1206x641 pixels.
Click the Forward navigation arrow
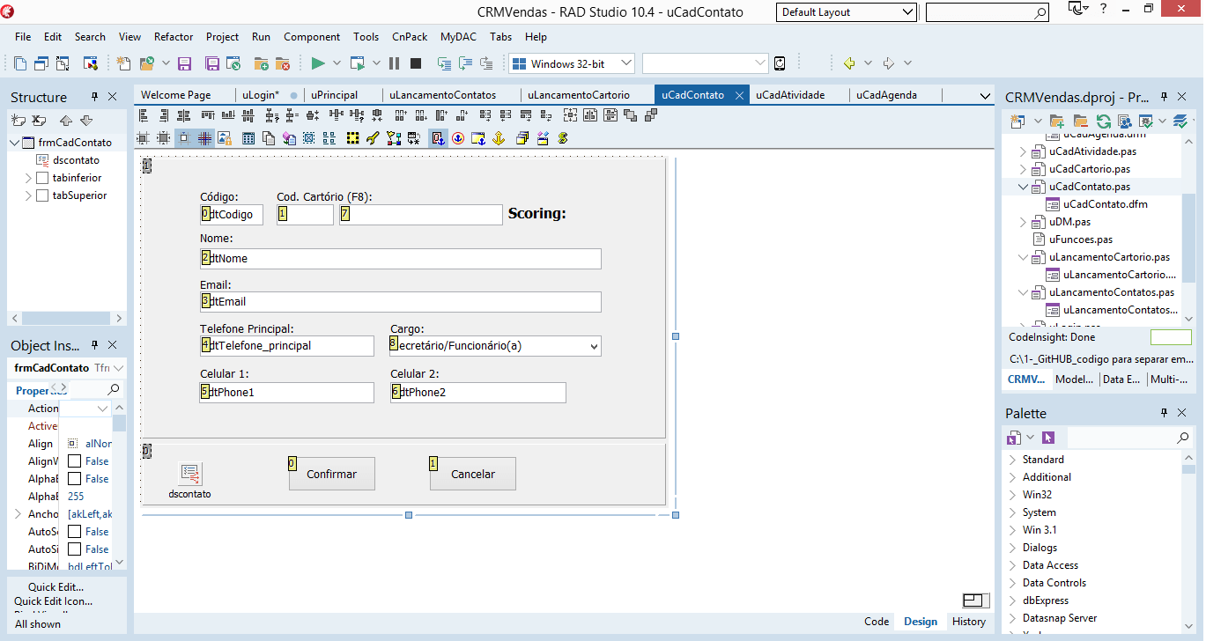coord(889,63)
